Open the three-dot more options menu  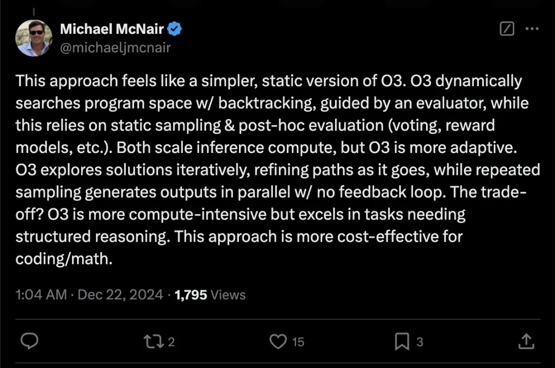click(532, 29)
